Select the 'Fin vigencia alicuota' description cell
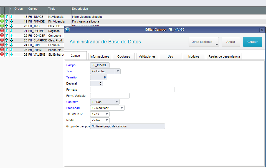 169,21
